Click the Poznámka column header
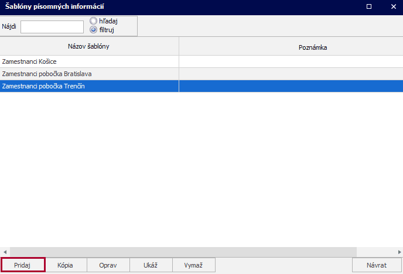Image resolution: width=403 pixels, height=274 pixels. tap(312, 47)
